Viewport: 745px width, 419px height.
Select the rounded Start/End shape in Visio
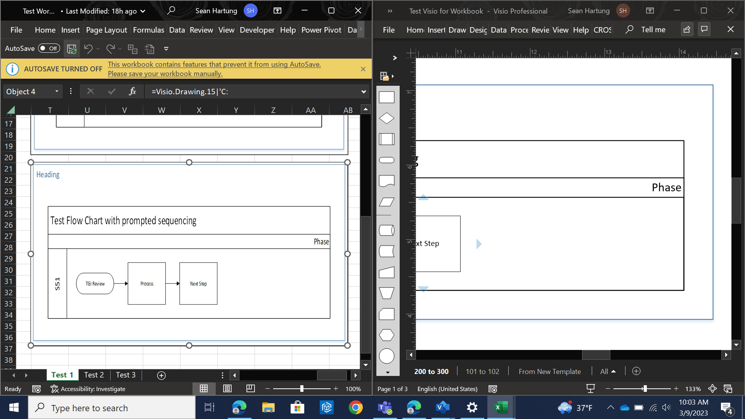(386, 160)
